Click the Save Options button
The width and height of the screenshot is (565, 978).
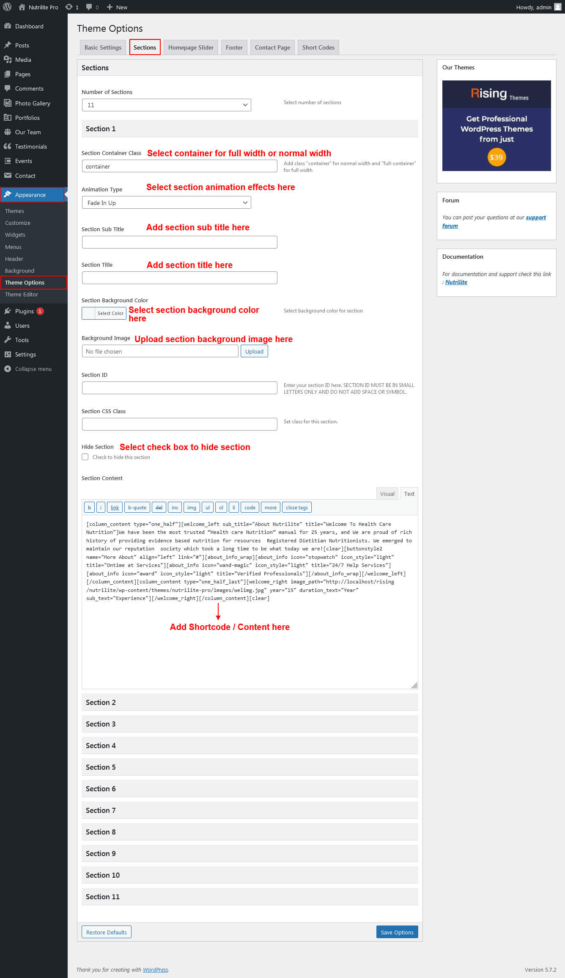tap(397, 932)
